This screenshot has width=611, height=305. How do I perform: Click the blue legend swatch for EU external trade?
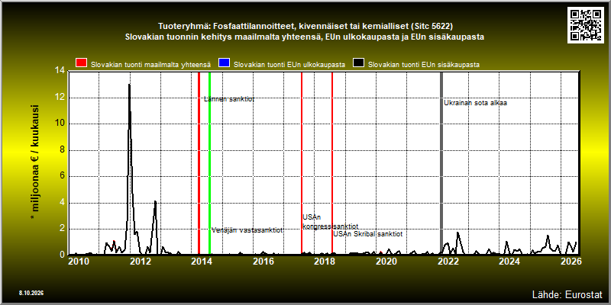[225, 63]
